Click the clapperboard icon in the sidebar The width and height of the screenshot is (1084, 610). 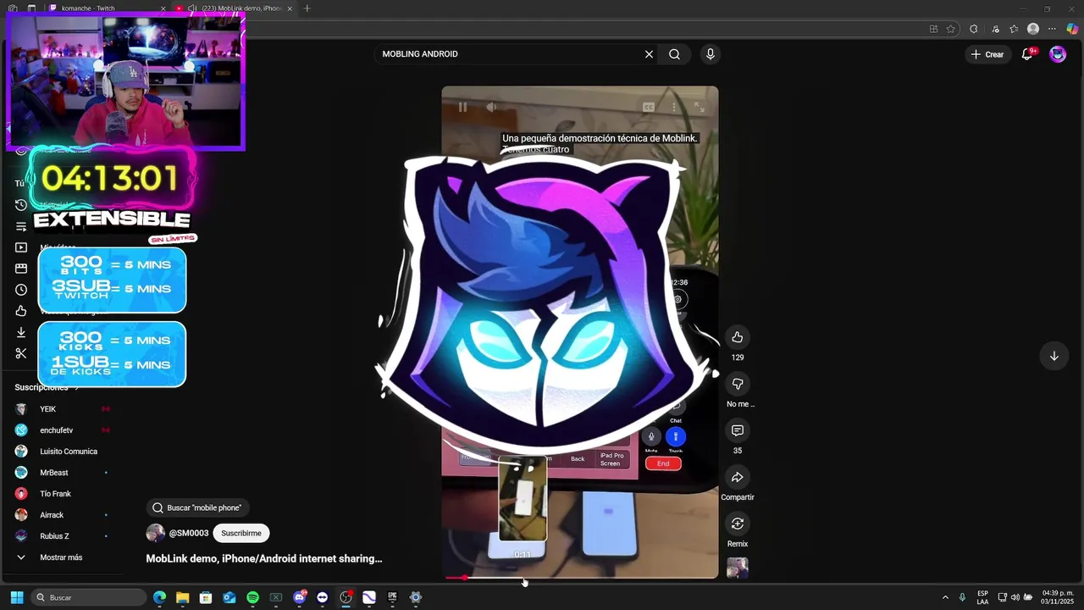coord(21,269)
